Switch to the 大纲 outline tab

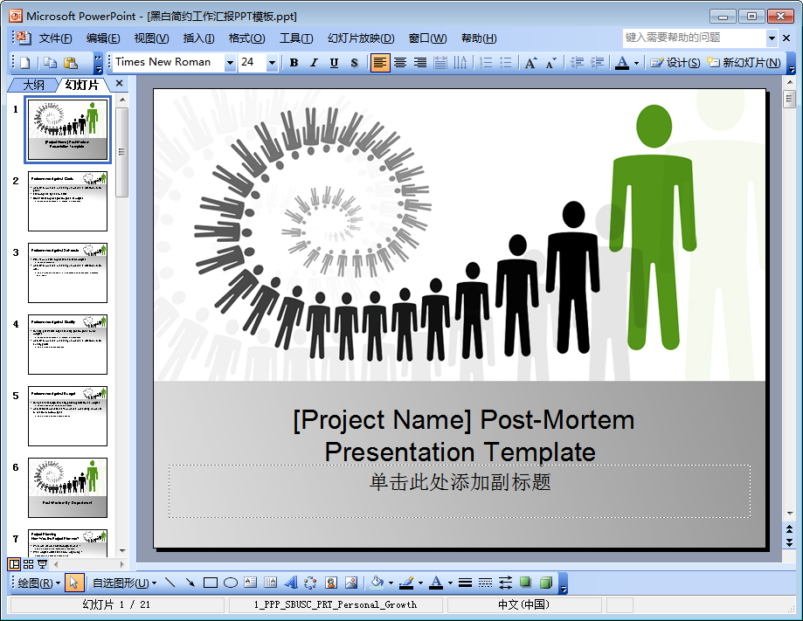[x=33, y=85]
